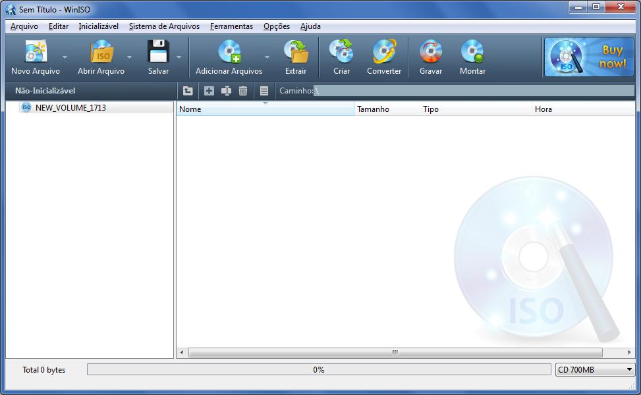Screen dimensions: 641x395
Task: Sort by the Tipo column header
Action: tap(476, 109)
